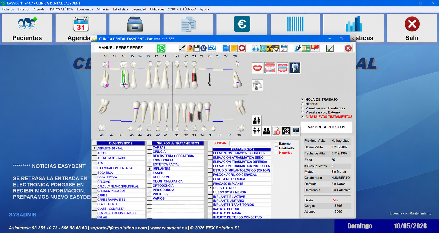Open the toothbrush hygiene icon
Image resolution: width=439 pixels, height=233 pixels.
(270, 68)
